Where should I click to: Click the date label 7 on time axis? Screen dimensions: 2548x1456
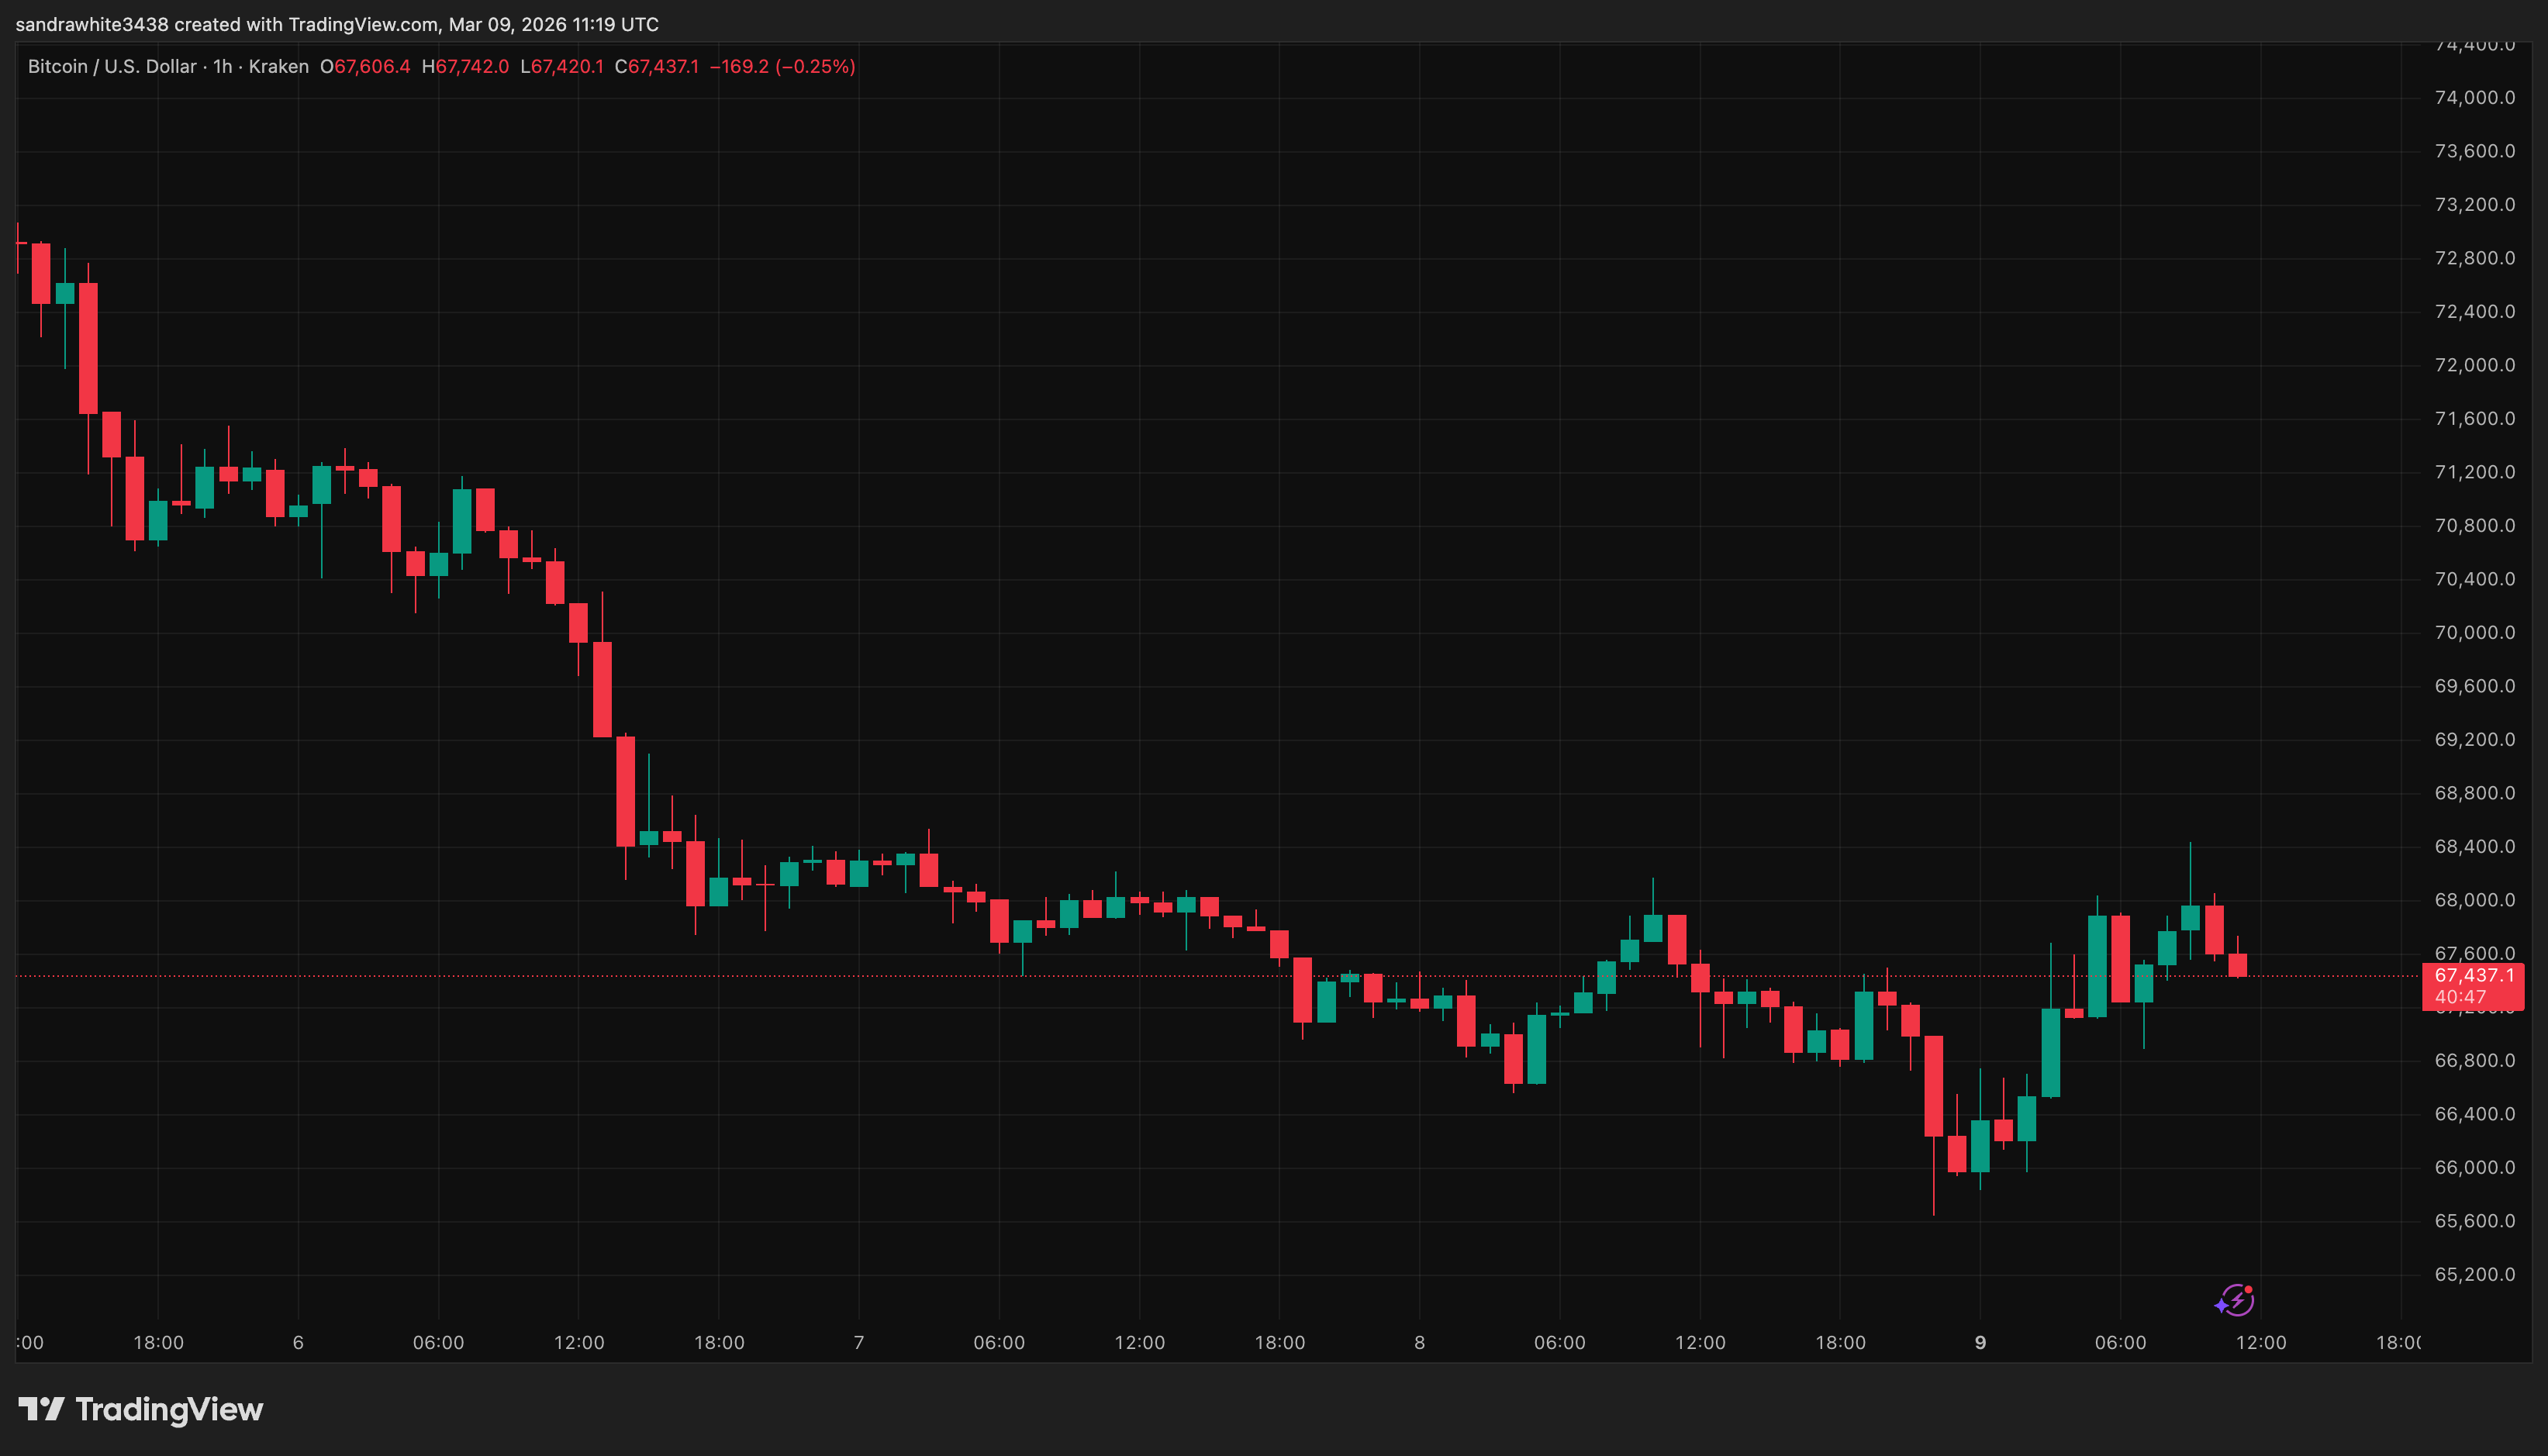[x=859, y=1343]
